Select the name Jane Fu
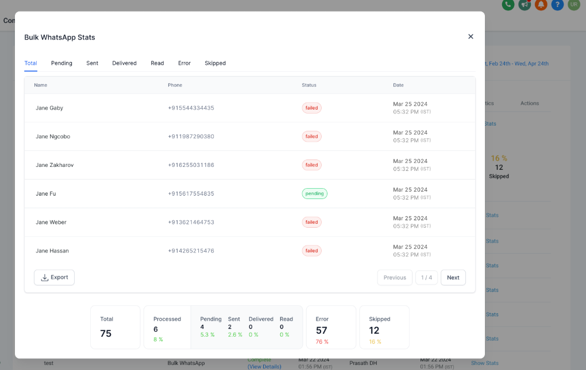This screenshot has width=586, height=370. click(x=45, y=193)
